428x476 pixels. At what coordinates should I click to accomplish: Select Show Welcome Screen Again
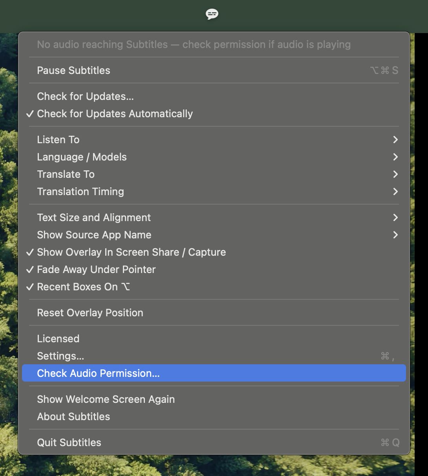(x=214, y=399)
